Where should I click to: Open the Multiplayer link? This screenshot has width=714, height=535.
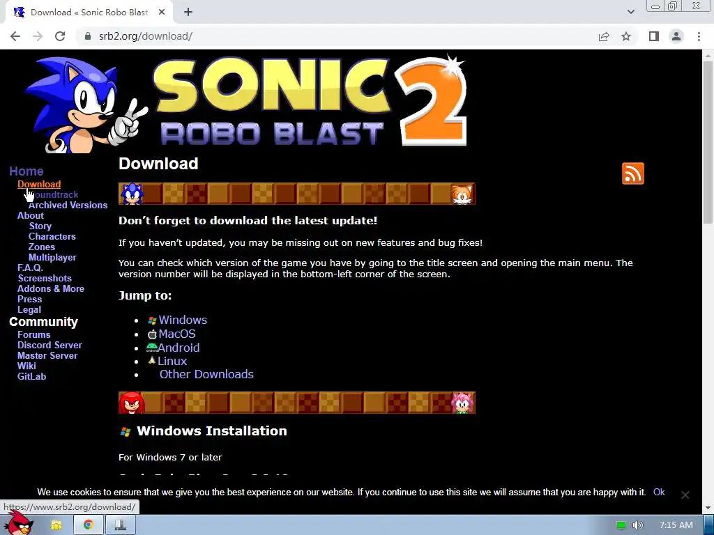(52, 258)
